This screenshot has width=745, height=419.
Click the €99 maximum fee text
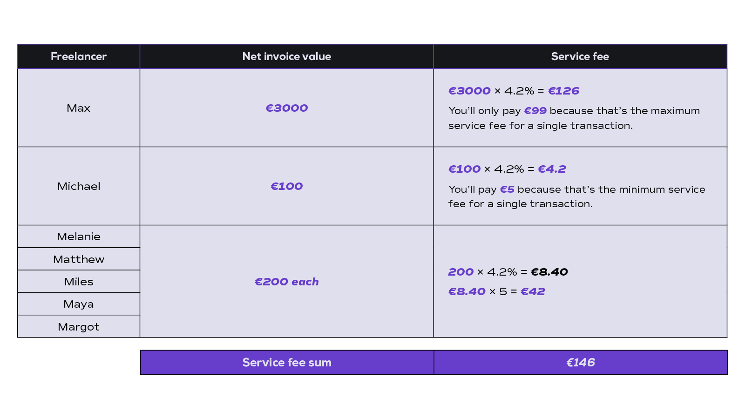535,111
